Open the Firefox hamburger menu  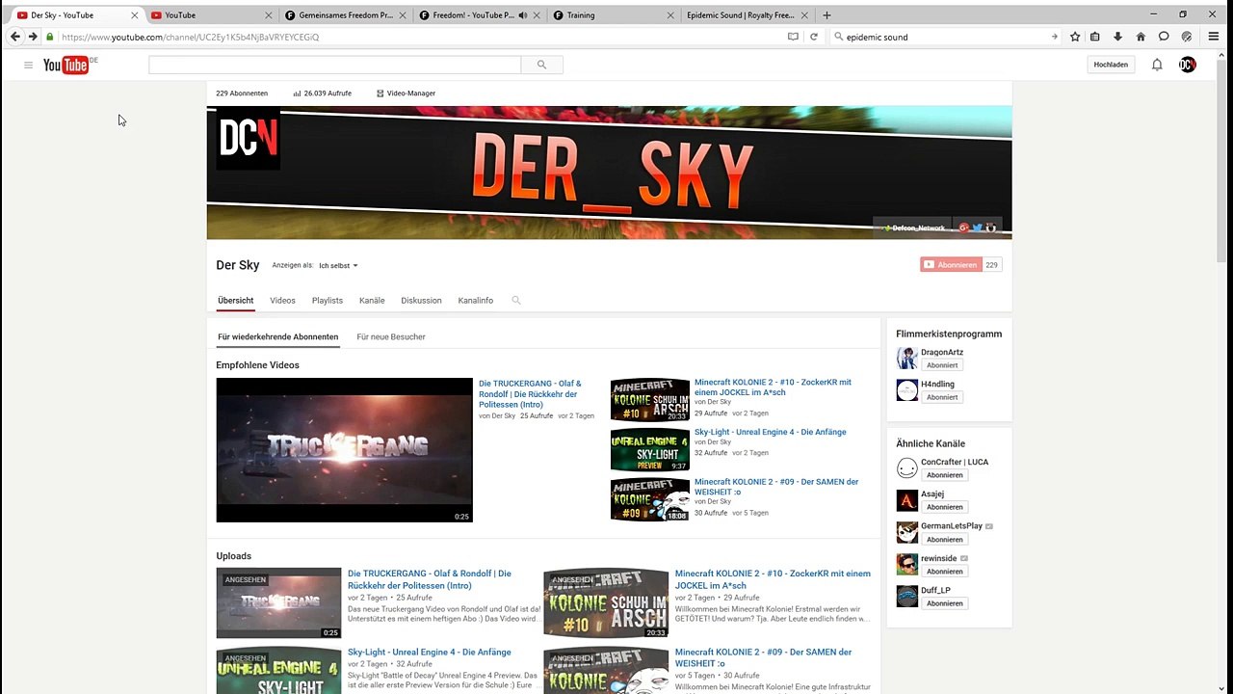pos(1213,37)
